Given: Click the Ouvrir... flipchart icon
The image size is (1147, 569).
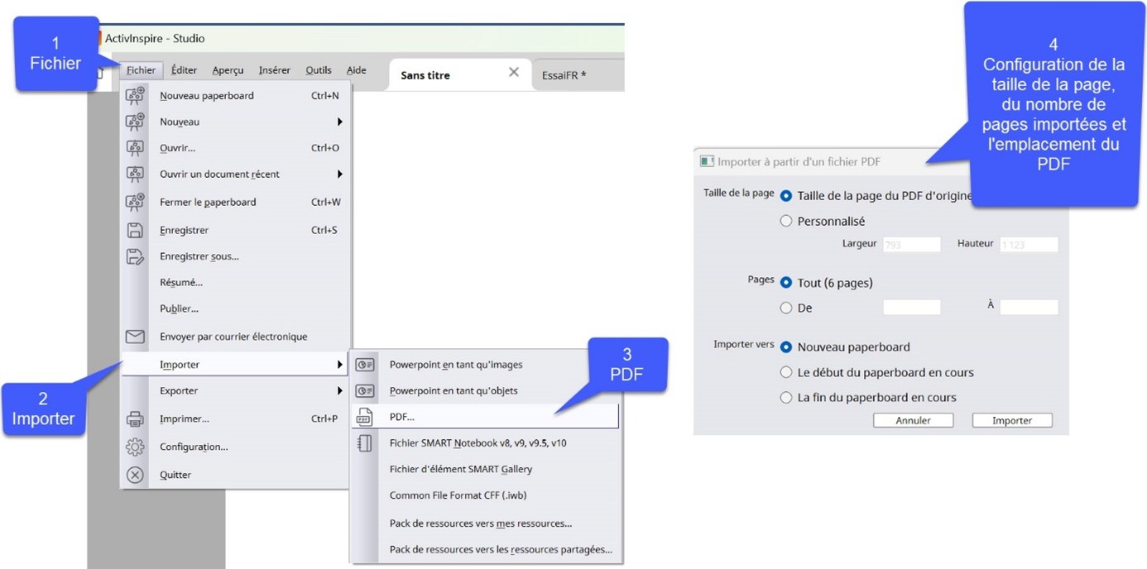Looking at the screenshot, I should (x=135, y=148).
